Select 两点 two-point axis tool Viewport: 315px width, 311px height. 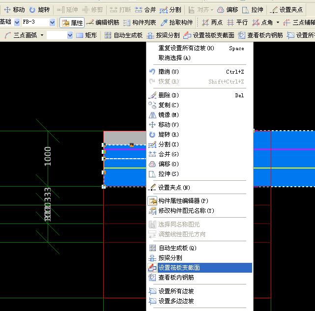[x=212, y=23]
